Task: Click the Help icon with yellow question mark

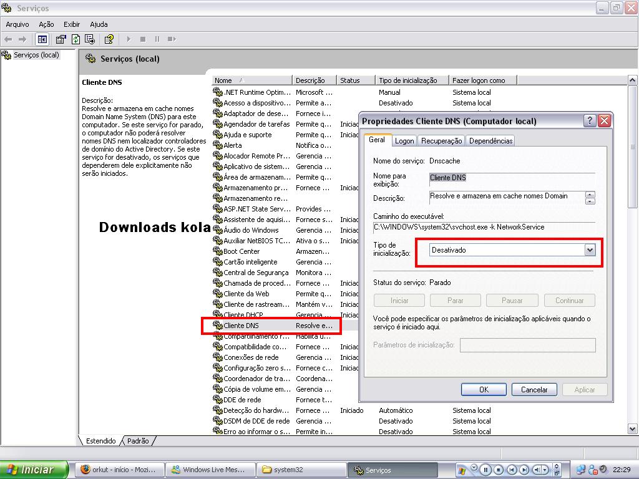Action: 109,39
